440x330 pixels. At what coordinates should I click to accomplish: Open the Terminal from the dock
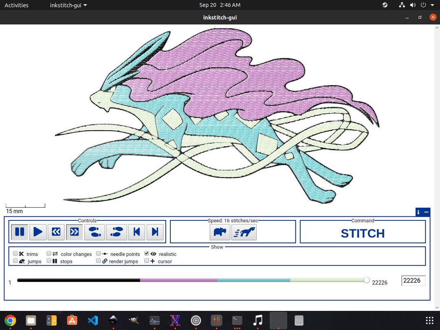pos(237,320)
